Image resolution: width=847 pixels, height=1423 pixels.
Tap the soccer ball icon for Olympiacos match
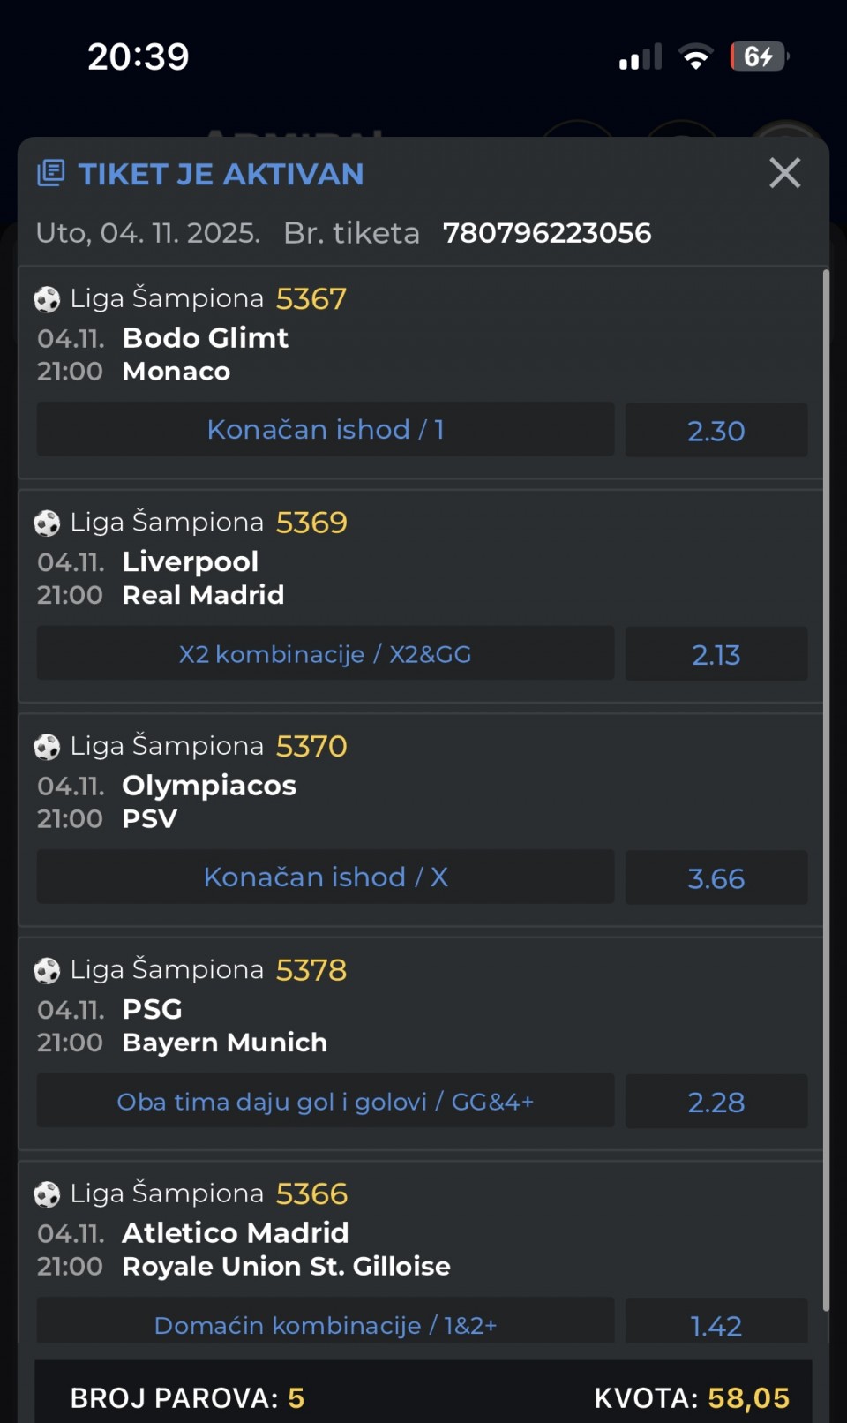point(47,747)
